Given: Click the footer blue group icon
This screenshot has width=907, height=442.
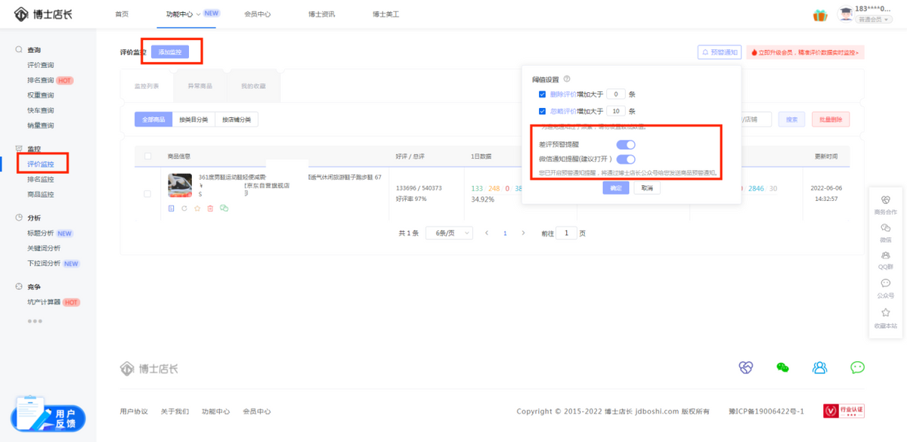Looking at the screenshot, I should point(820,367).
